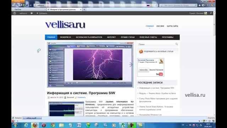Open the recent post starting with Модуль
The image size is (227, 128).
click(157, 93)
